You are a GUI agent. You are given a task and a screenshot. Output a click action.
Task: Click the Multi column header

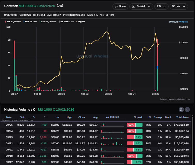pos(168,117)
